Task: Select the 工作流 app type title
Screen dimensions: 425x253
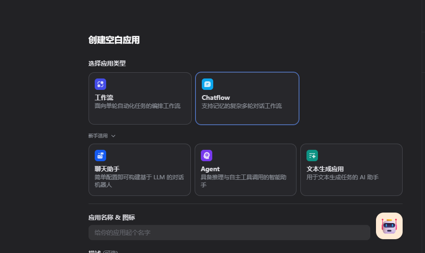Action: pos(104,97)
